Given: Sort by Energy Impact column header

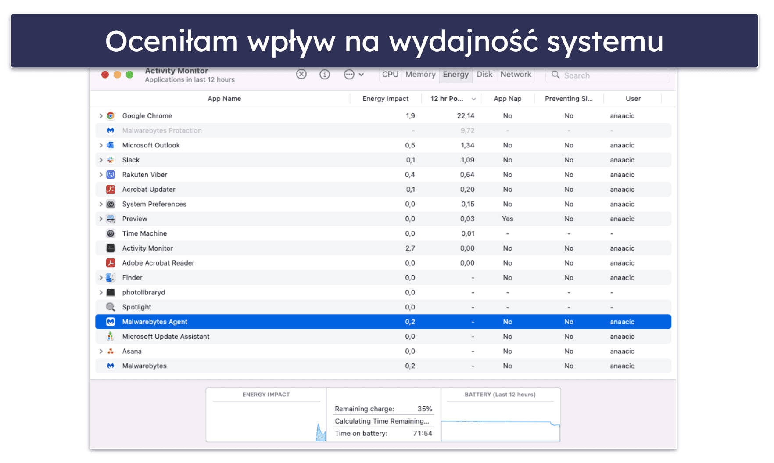Looking at the screenshot, I should tap(385, 99).
